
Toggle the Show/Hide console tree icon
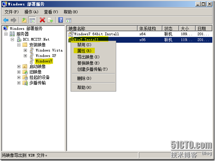pyautogui.click(x=32, y=20)
